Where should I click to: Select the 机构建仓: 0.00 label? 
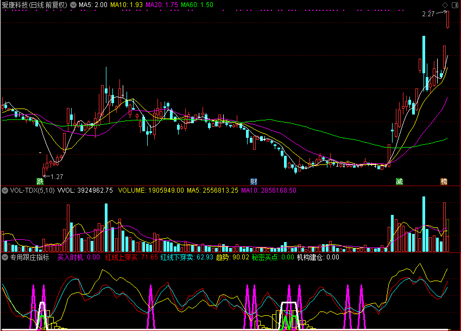(x=318, y=257)
